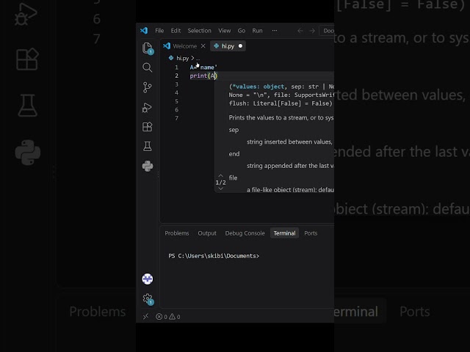
Task: Click the '1/2' signature counter
Action: pyautogui.click(x=220, y=183)
